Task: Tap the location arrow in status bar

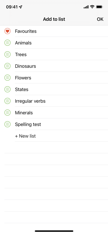Action: 21,7
